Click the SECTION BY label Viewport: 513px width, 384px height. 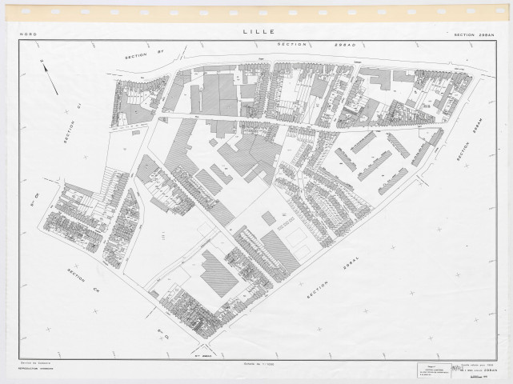pos(142,54)
